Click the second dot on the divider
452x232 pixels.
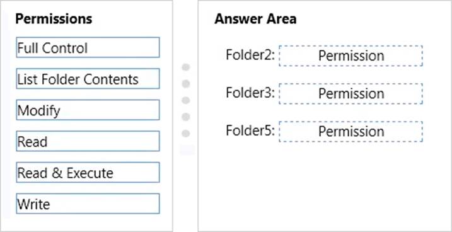(186, 84)
